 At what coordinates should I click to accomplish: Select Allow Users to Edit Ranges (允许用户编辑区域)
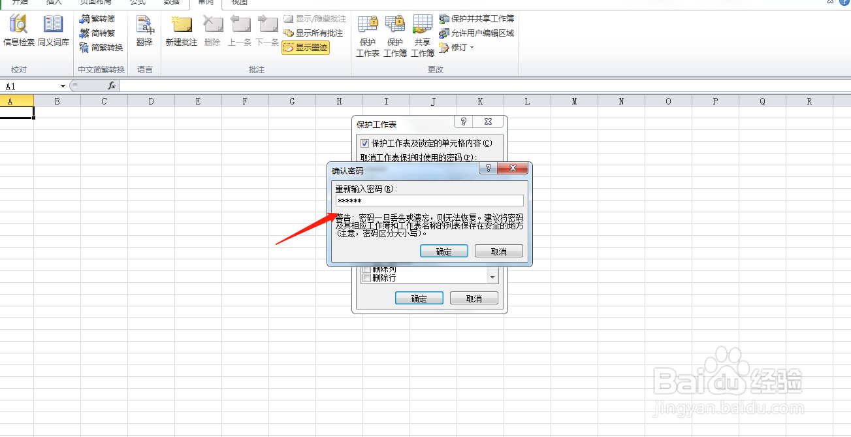(476, 33)
